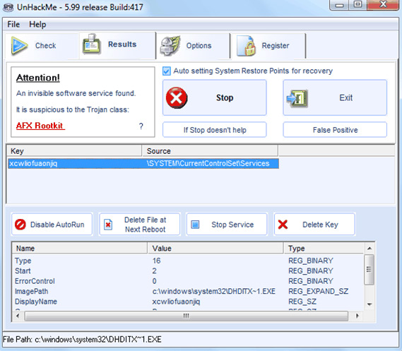Click the File Path status bar text
The image size is (402, 351).
pos(82,340)
